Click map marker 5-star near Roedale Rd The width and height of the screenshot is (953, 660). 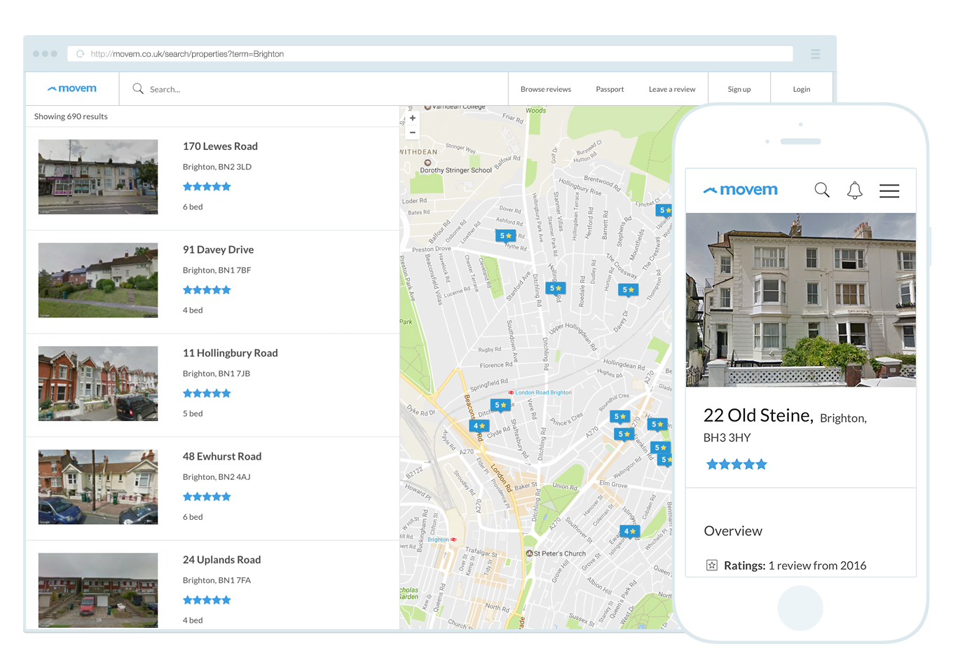[x=555, y=289]
